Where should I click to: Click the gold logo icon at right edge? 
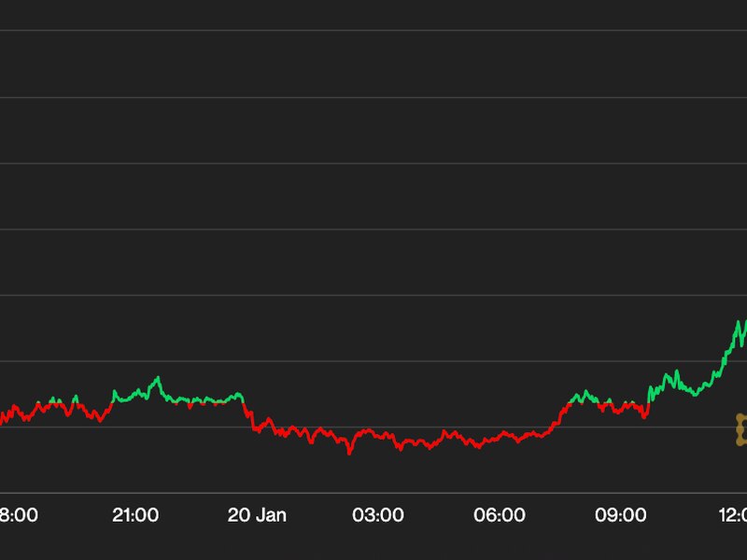(741, 429)
